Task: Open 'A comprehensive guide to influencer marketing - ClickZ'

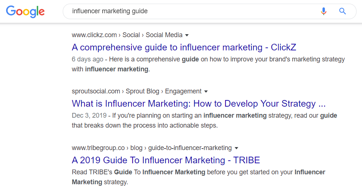Action: [x=184, y=47]
